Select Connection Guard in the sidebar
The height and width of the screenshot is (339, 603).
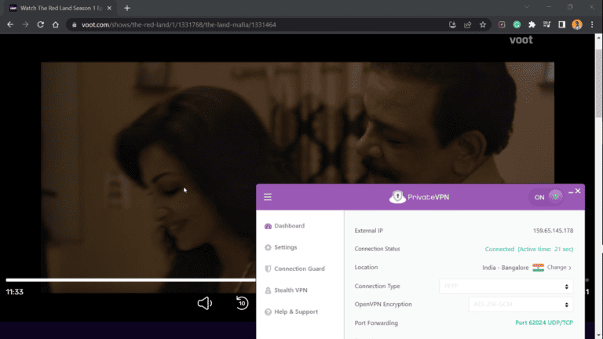coord(298,268)
